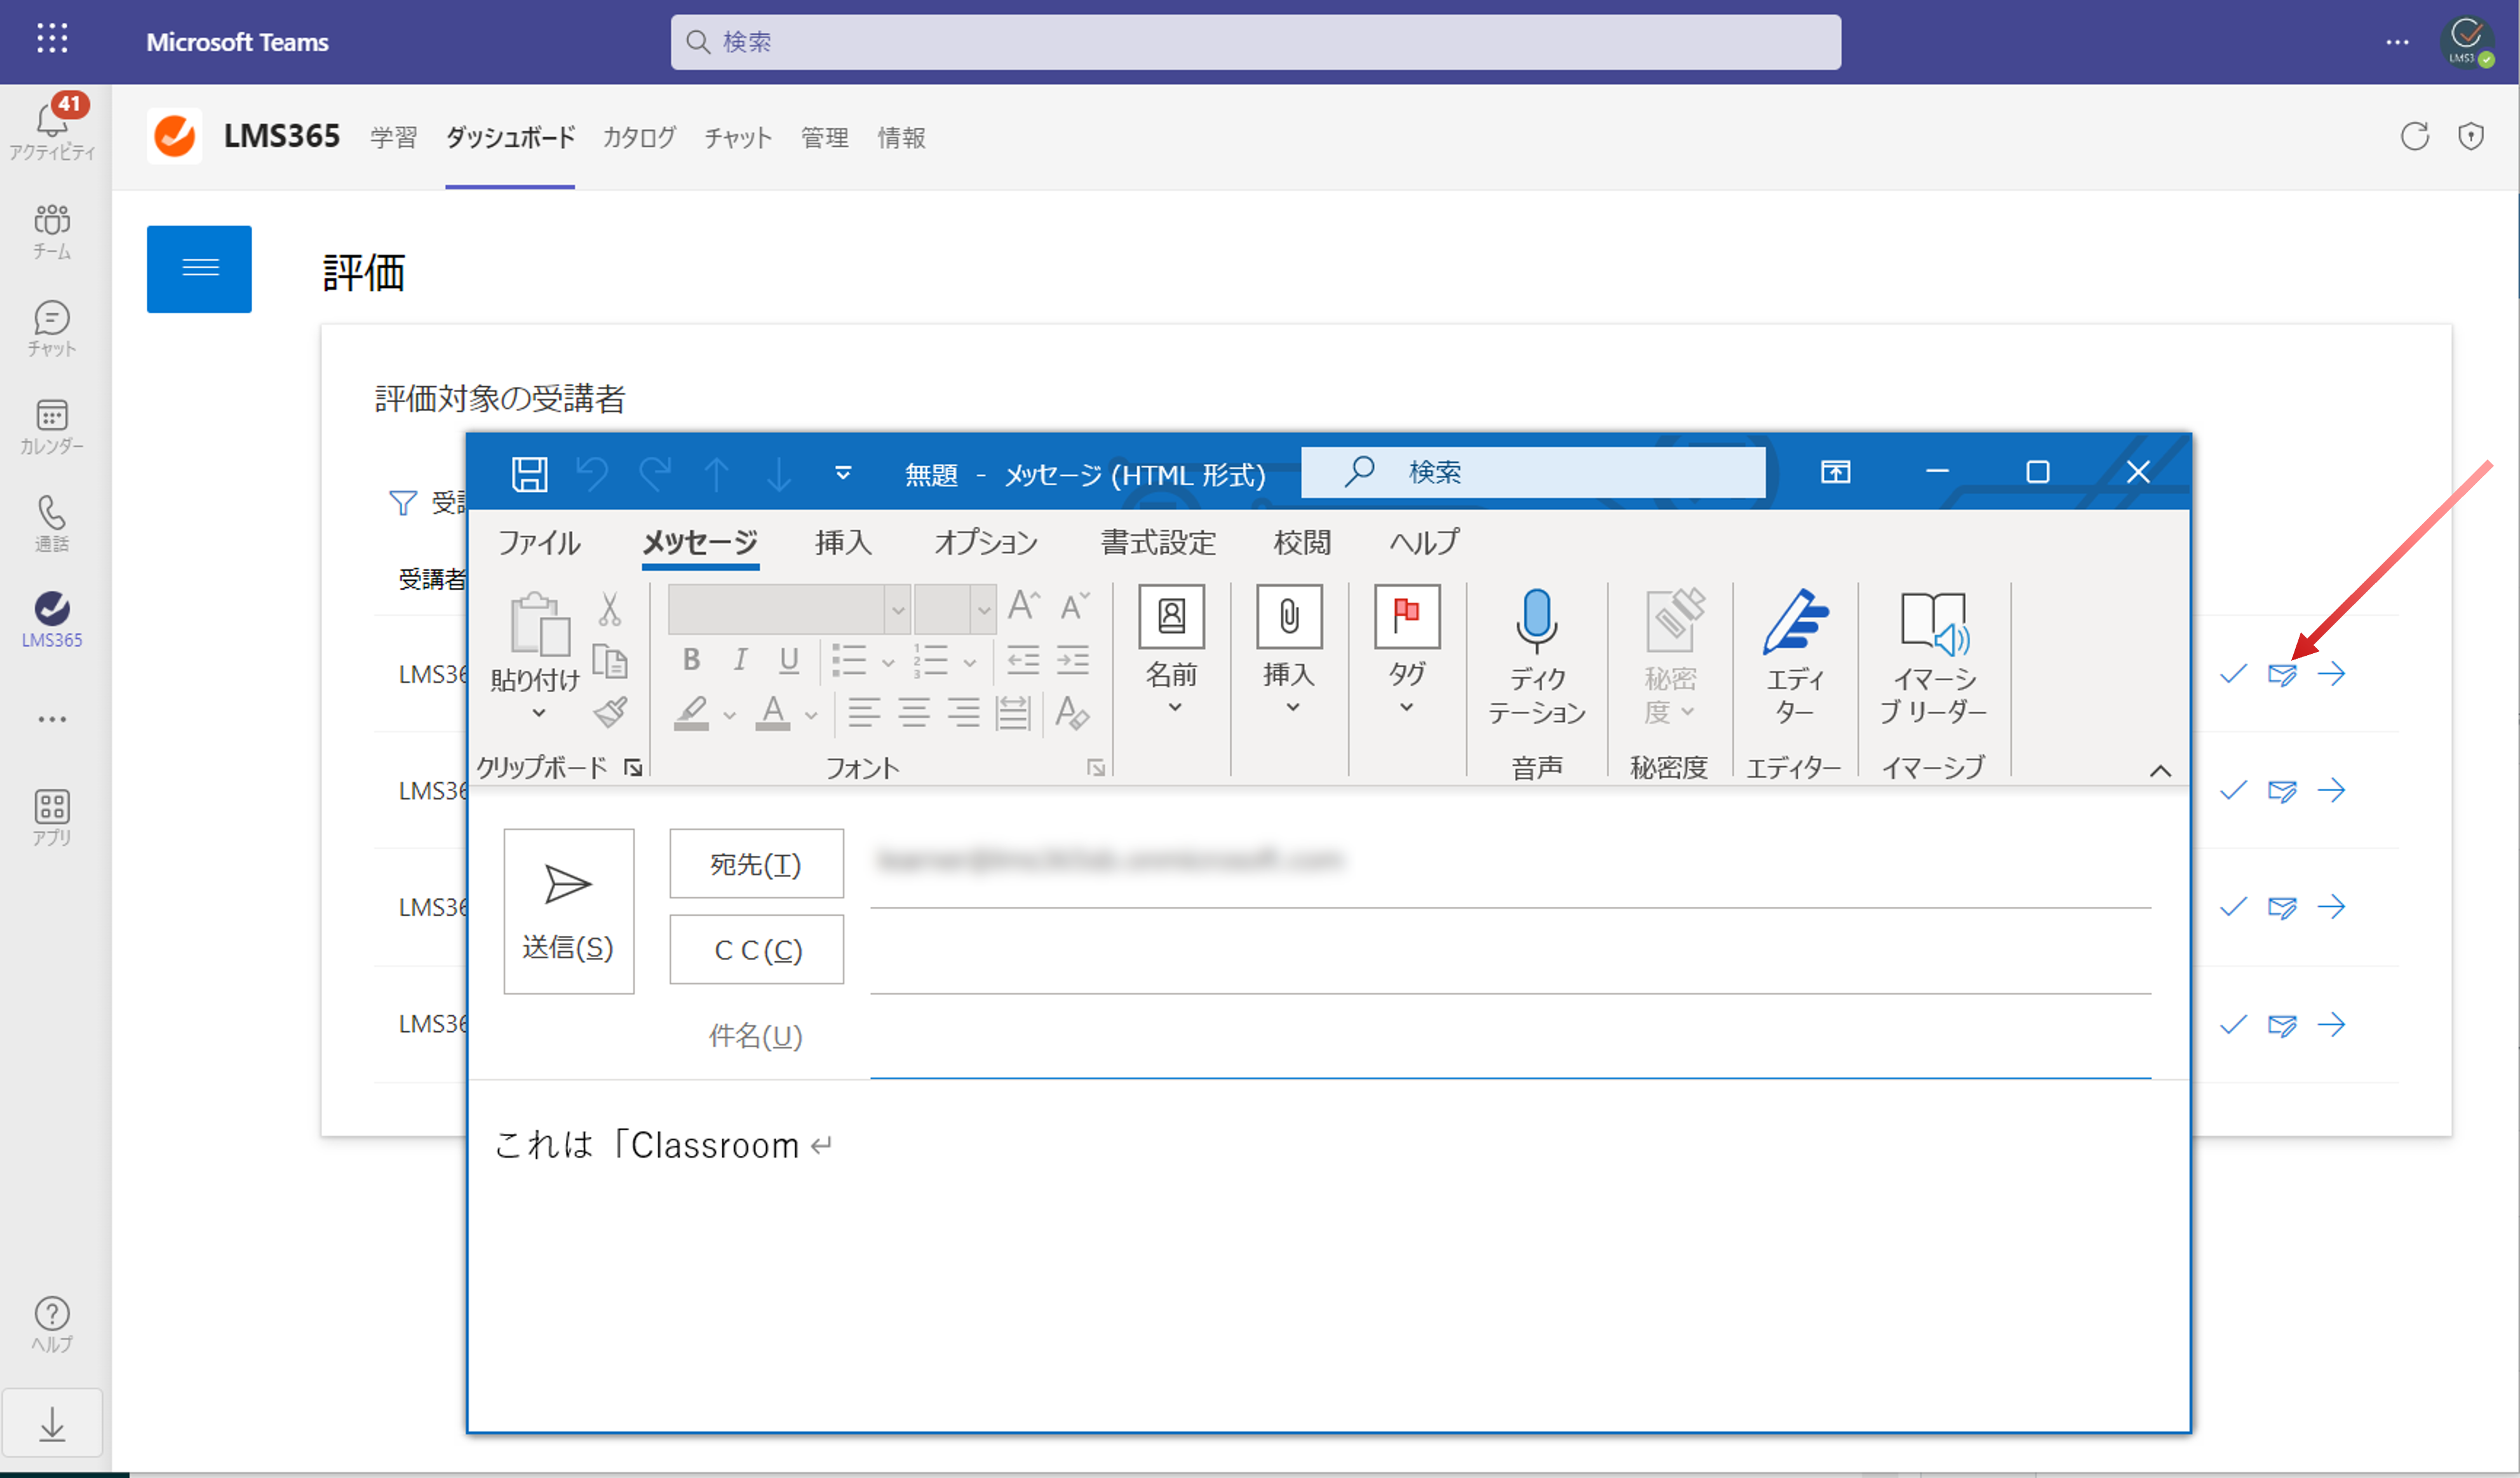
Task: Click Copy icon in clipboard group
Action: coord(610,660)
